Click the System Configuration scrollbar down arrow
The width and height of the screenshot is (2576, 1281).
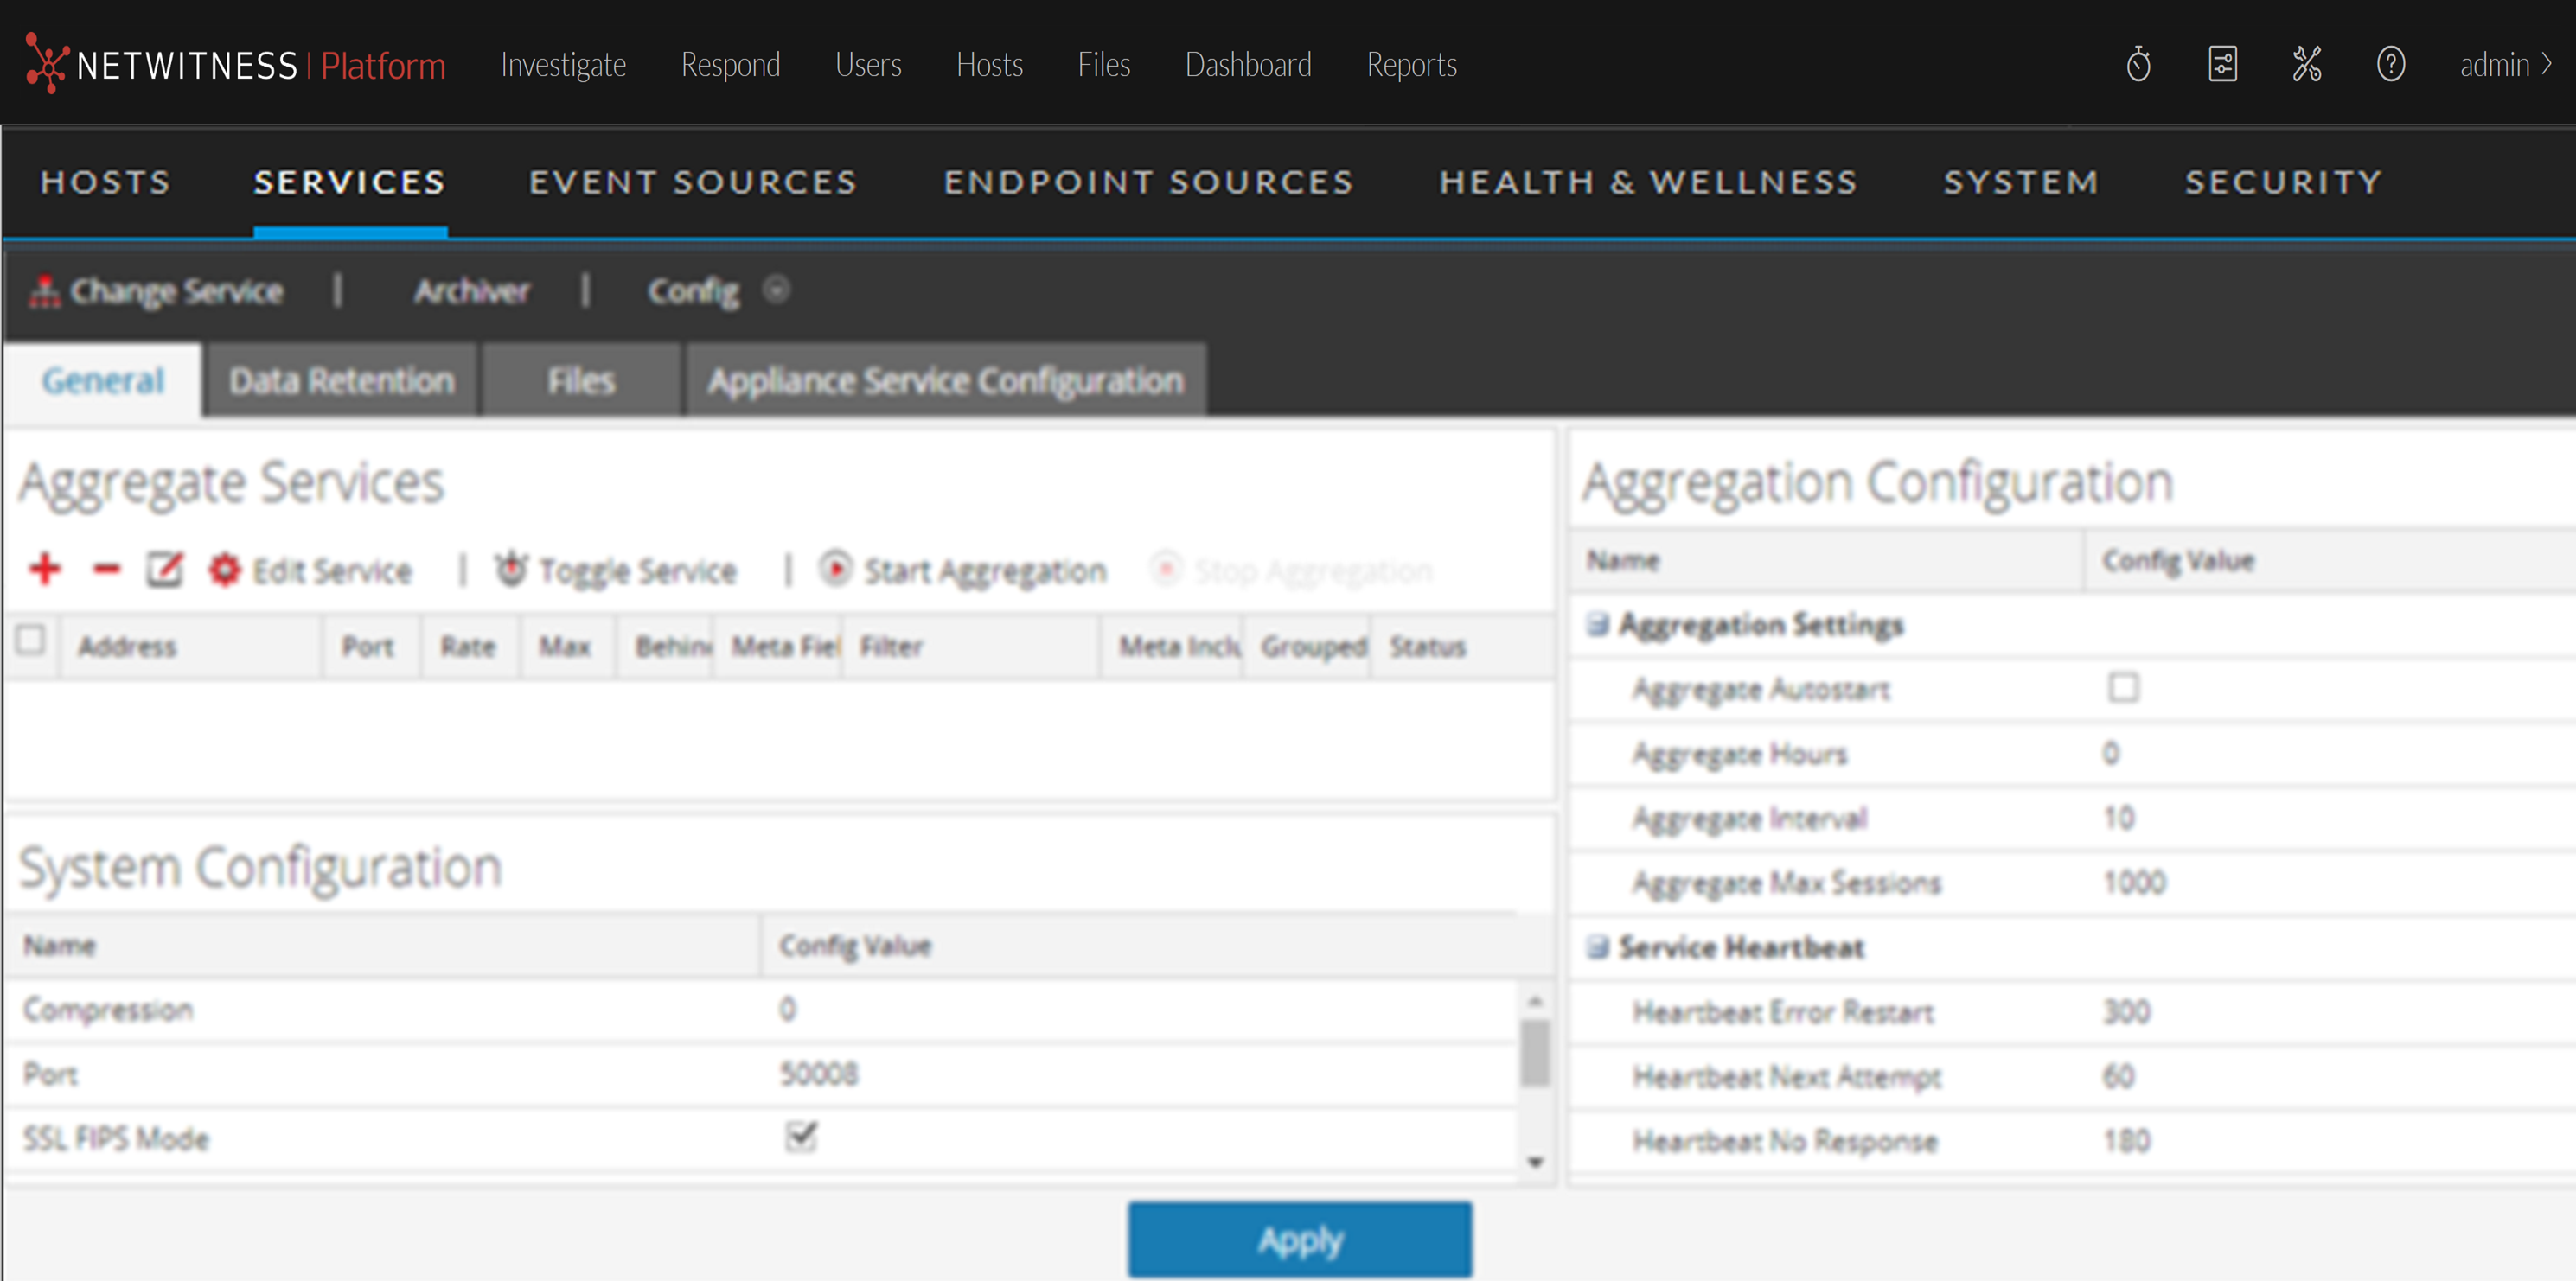click(1535, 1162)
